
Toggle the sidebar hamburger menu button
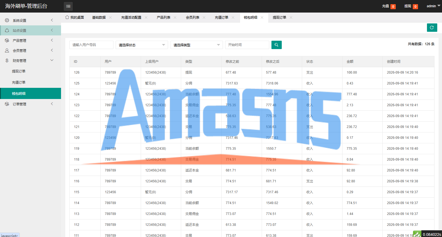click(68, 6)
